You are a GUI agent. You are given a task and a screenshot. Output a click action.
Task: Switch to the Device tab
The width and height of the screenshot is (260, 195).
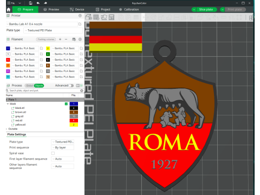pos(77,10)
